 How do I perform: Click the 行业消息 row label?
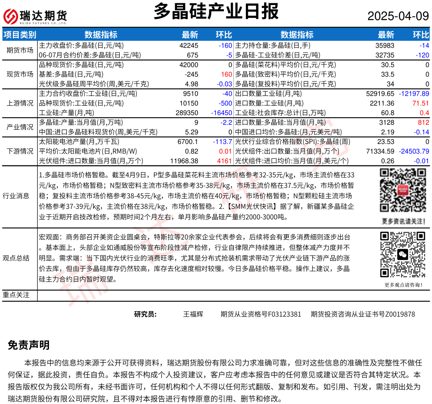click(x=16, y=196)
